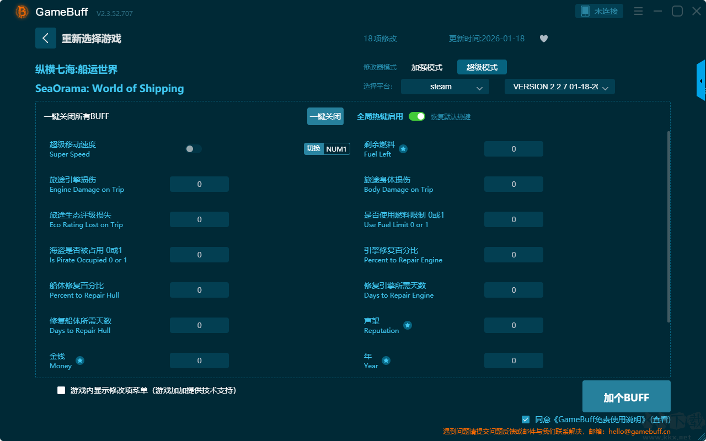Click the 纵横七海:船运世界 game name
The image size is (706, 441).
click(x=77, y=69)
